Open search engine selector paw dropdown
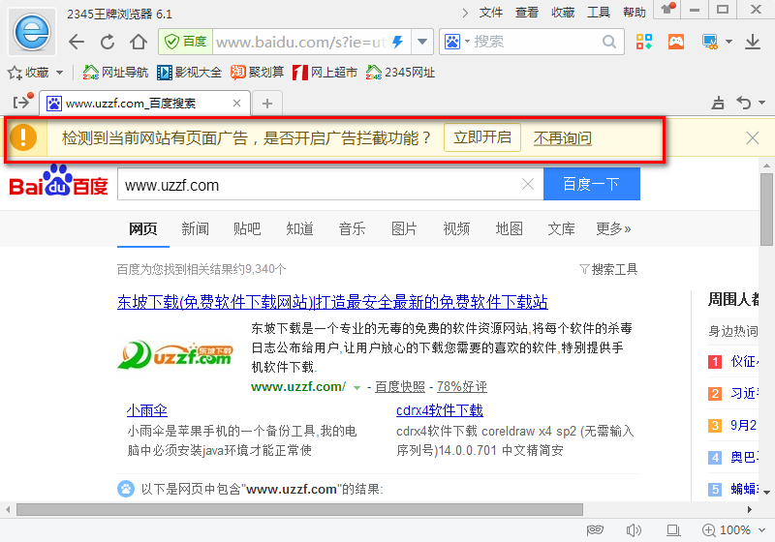Image resolution: width=775 pixels, height=542 pixels. tap(456, 42)
